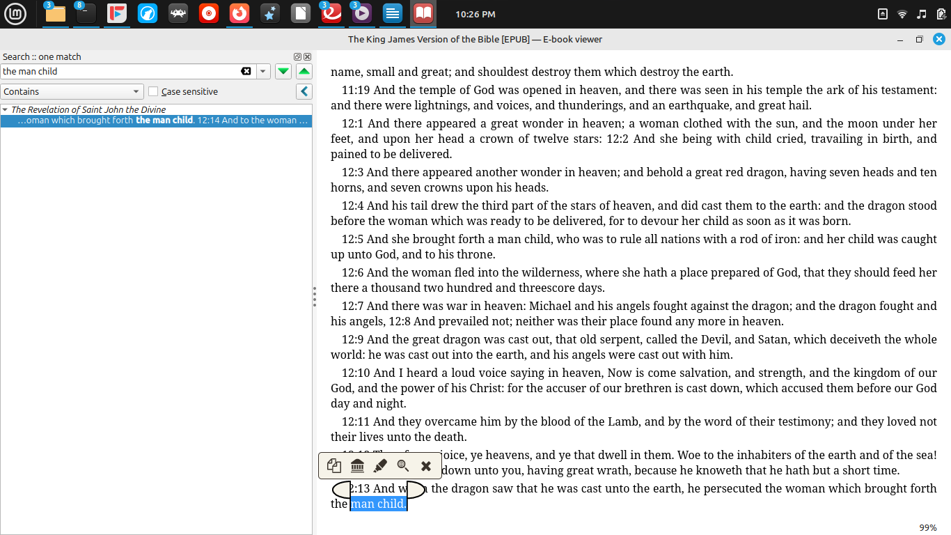This screenshot has height=535, width=951.
Task: Open the battery power tray icon
Action: click(941, 14)
